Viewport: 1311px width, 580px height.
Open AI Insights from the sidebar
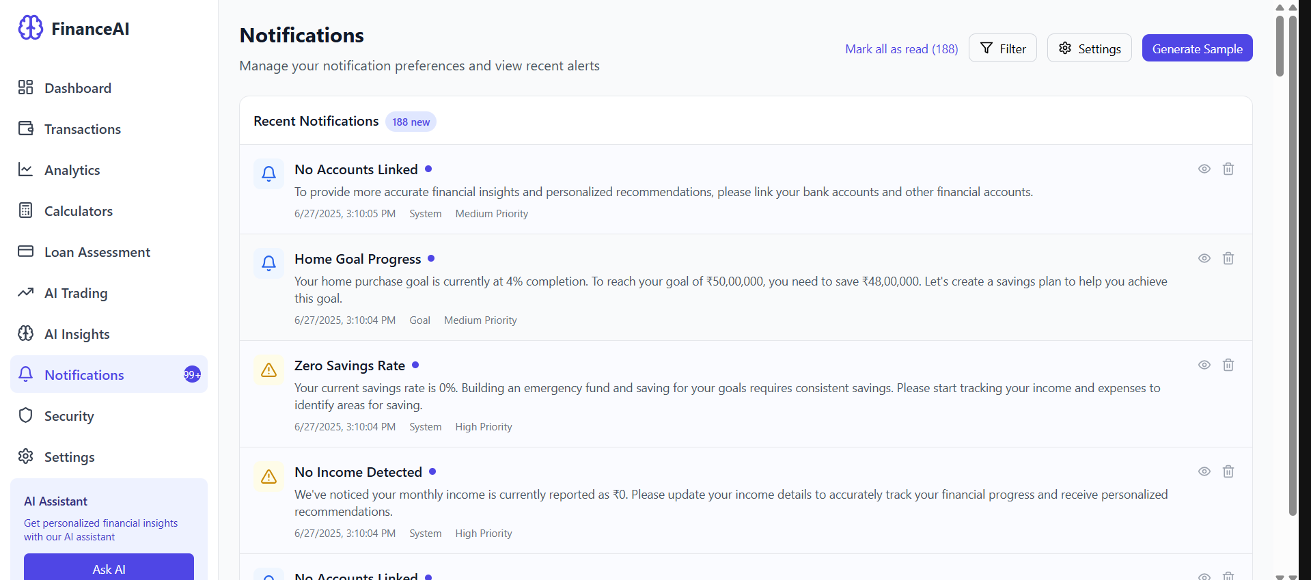point(109,334)
